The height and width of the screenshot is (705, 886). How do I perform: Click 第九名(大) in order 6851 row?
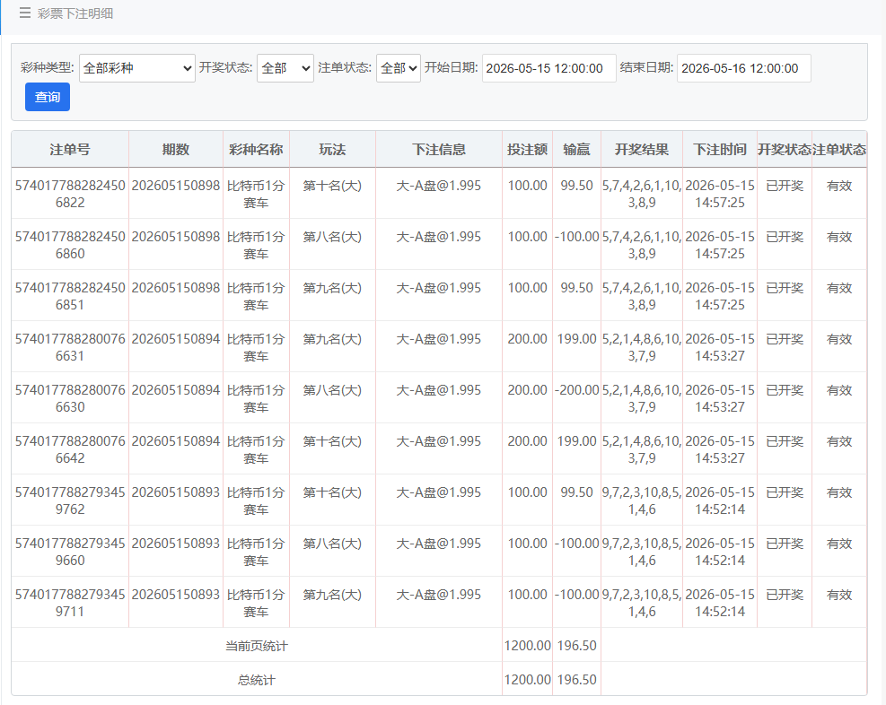pyautogui.click(x=332, y=288)
